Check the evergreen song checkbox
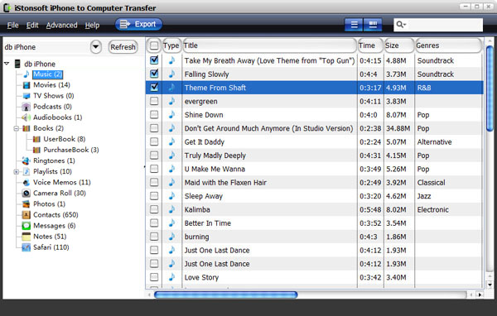 (154, 101)
